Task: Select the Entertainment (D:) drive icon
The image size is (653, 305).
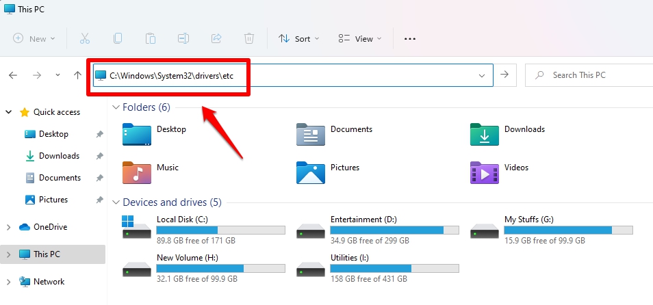Action: 311,230
